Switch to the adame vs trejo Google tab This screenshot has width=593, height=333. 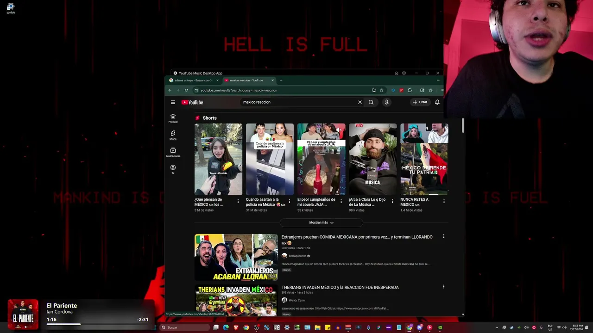[x=193, y=80]
